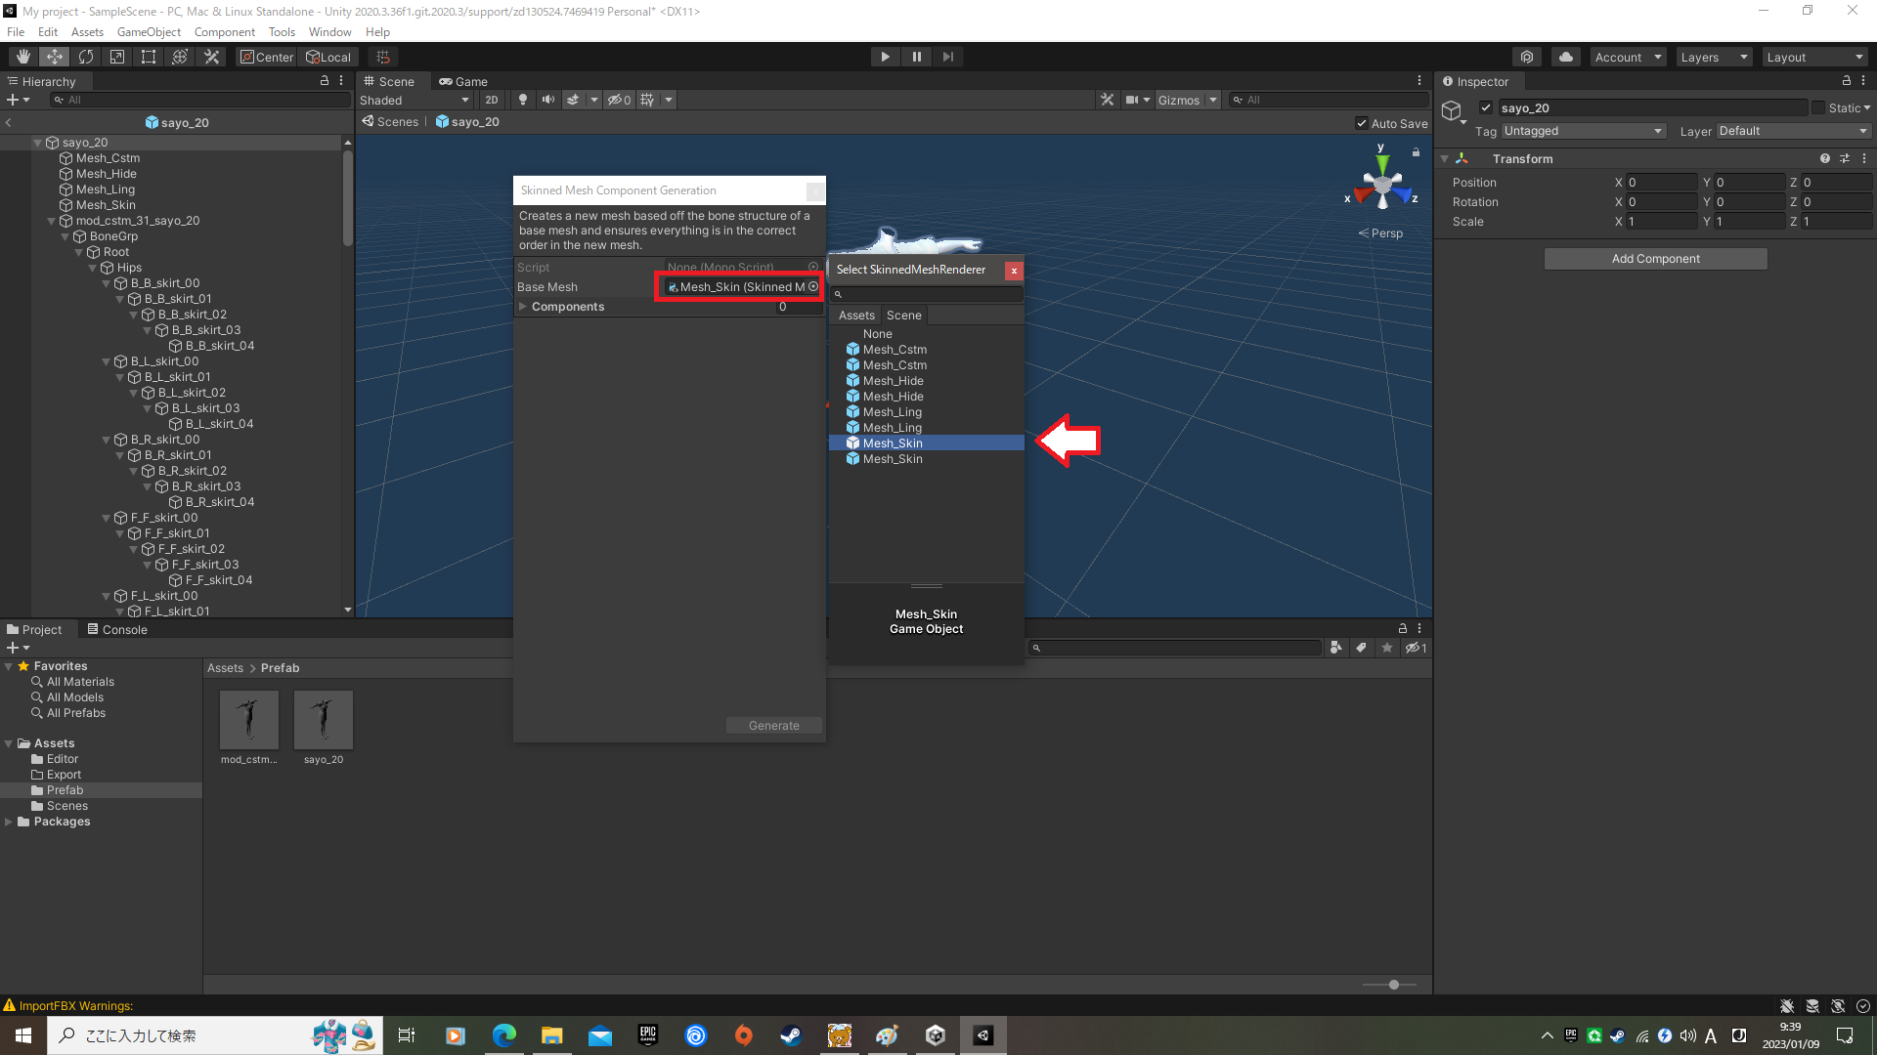1877x1055 pixels.
Task: Toggle the Auto Save checkbox
Action: click(1362, 123)
